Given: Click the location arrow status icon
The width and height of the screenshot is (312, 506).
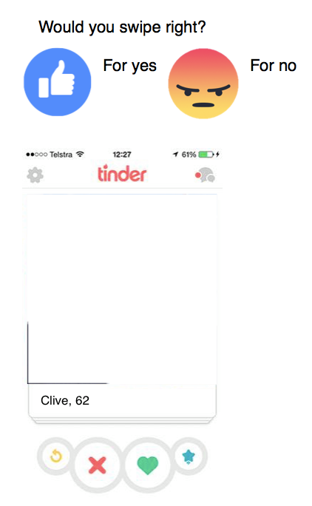Looking at the screenshot, I should [175, 155].
